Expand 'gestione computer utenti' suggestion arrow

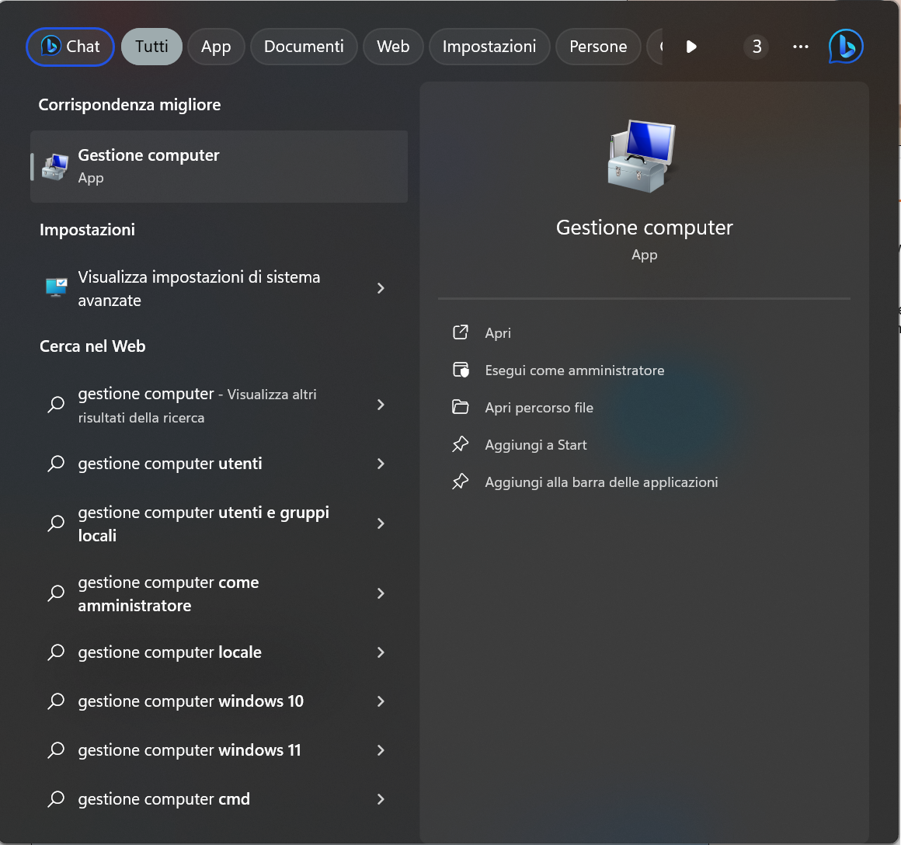[x=381, y=464]
